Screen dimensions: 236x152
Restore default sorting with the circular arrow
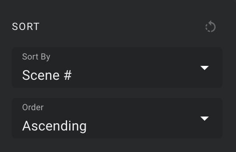[x=211, y=27]
